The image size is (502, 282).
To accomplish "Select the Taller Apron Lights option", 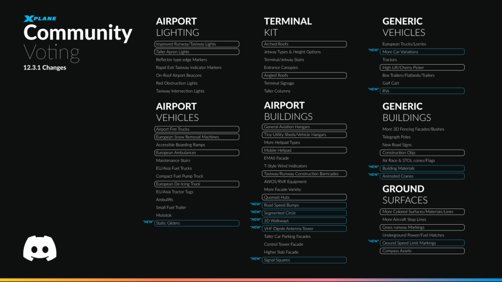I will (197, 51).
